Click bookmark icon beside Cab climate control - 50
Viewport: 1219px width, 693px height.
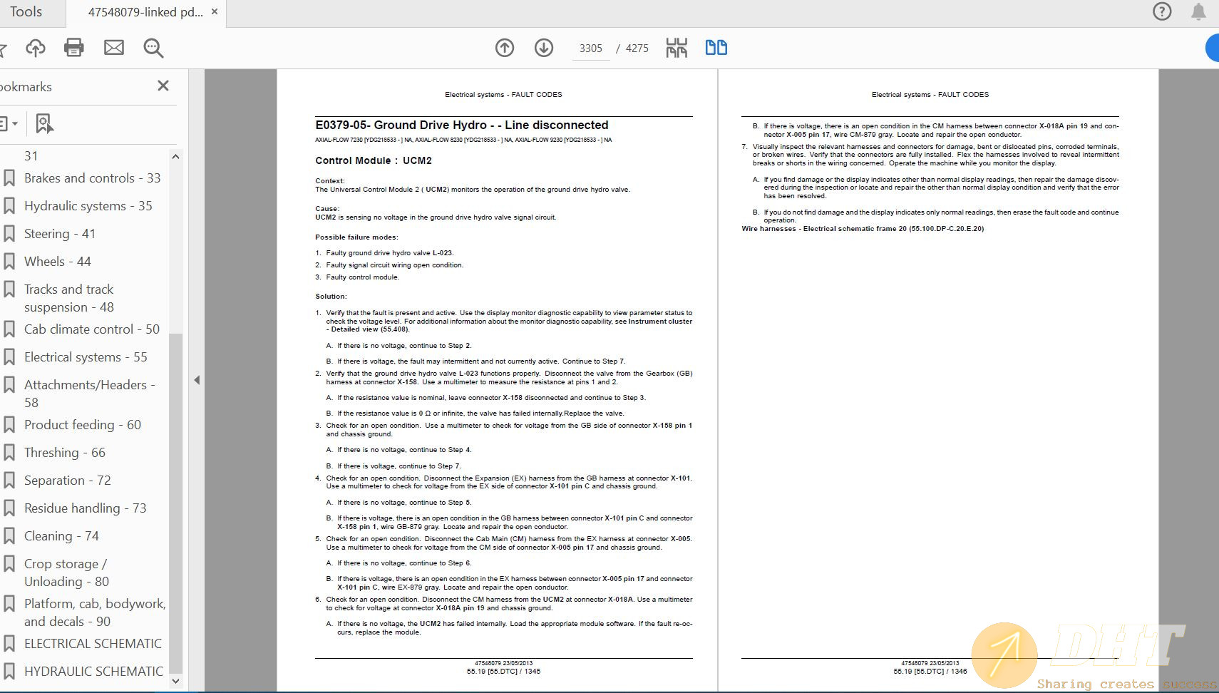coord(9,329)
